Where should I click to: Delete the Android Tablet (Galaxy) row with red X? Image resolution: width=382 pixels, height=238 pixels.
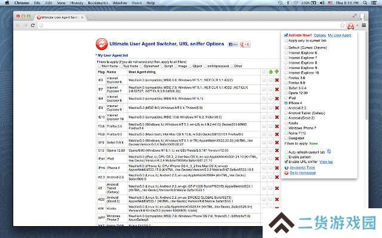point(277,188)
